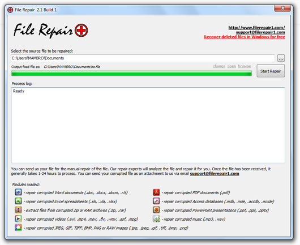The width and height of the screenshot is (300, 245).
Task: Click the Excel spreadsheets module icon
Action: coord(18,201)
